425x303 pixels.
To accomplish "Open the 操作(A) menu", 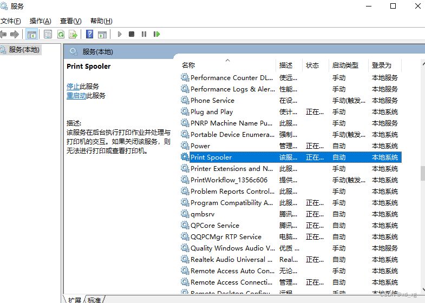I will click(41, 21).
